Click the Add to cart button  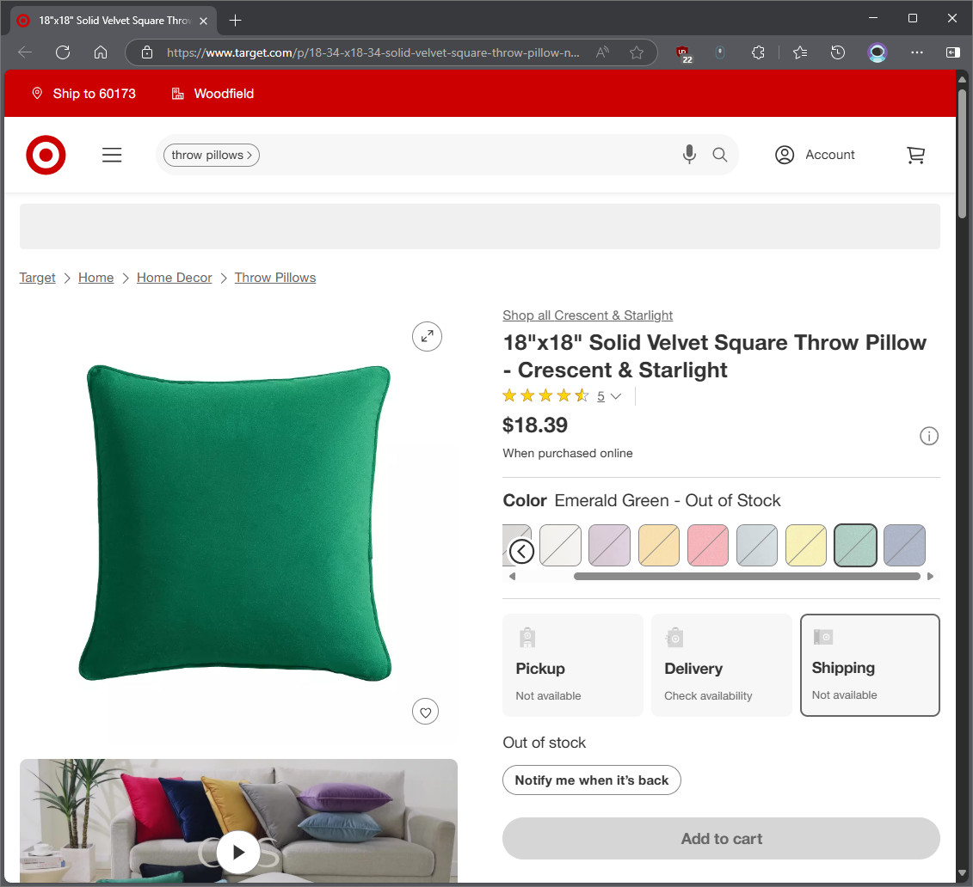721,839
